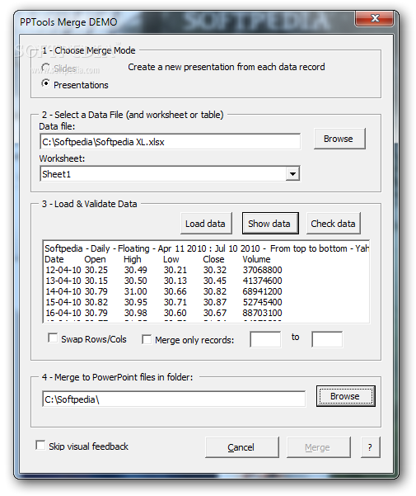Close the PPTools Merge DEMO window
This screenshot has width=416, height=496.
pos(375,19)
